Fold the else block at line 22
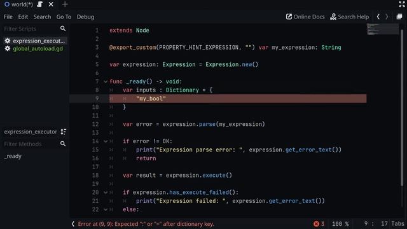The image size is (407, 229). point(106,209)
